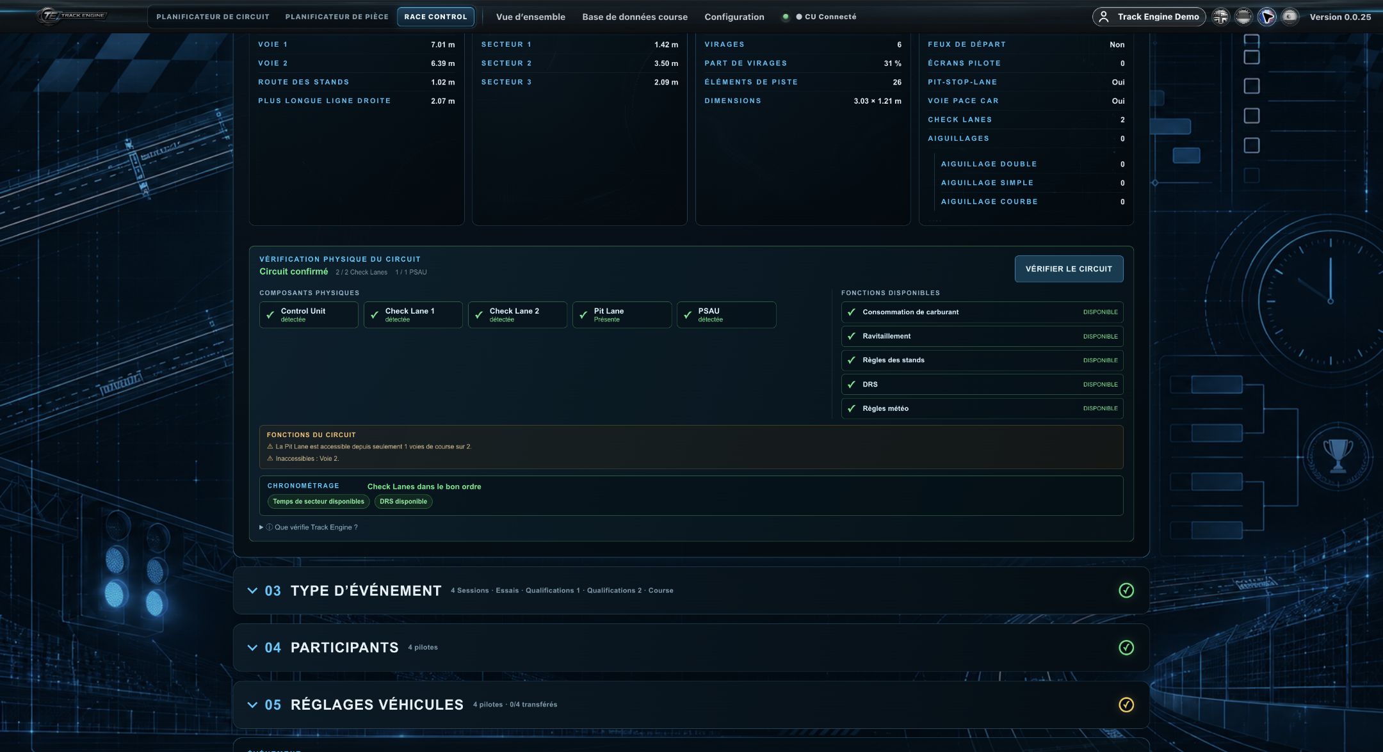Open the Configuration page link
Image resolution: width=1383 pixels, height=752 pixels.
pos(734,17)
